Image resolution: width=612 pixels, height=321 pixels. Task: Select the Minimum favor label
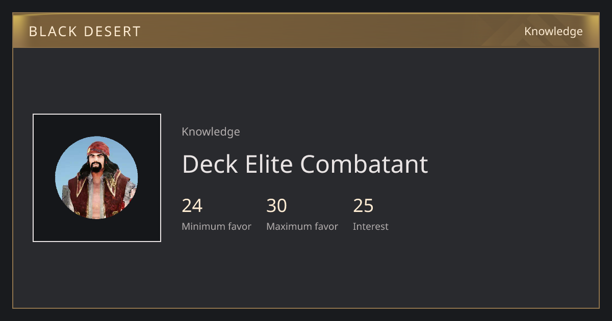coord(216,227)
